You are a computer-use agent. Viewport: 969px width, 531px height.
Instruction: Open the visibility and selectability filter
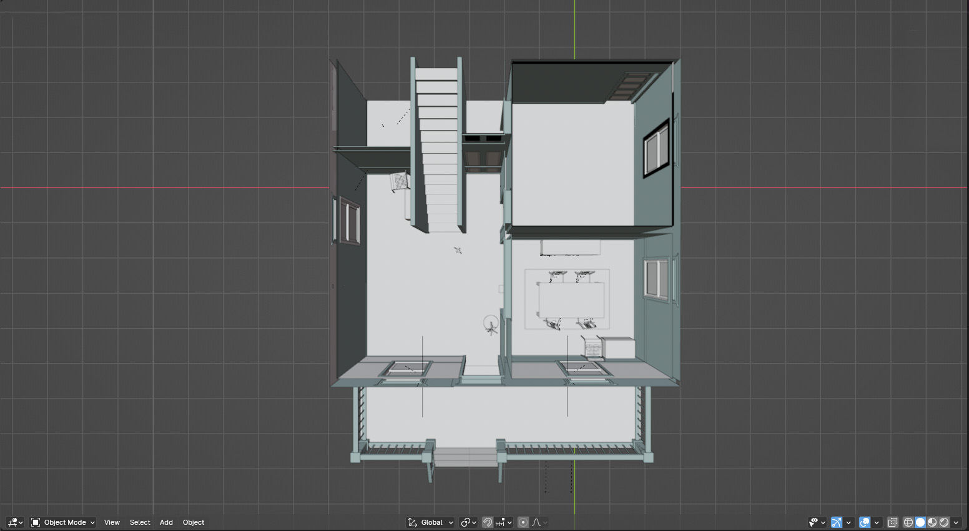coord(817,522)
